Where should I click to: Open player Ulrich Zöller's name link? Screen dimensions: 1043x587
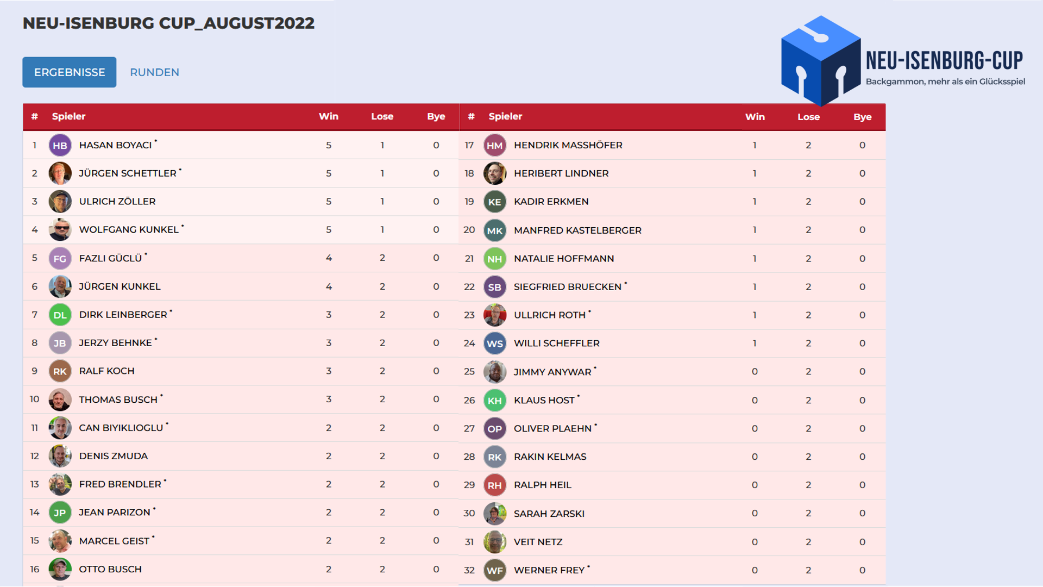(117, 202)
